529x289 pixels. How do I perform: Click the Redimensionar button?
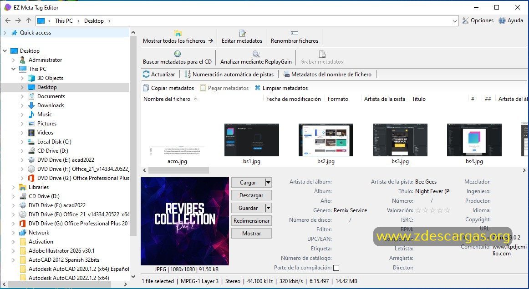251,221
